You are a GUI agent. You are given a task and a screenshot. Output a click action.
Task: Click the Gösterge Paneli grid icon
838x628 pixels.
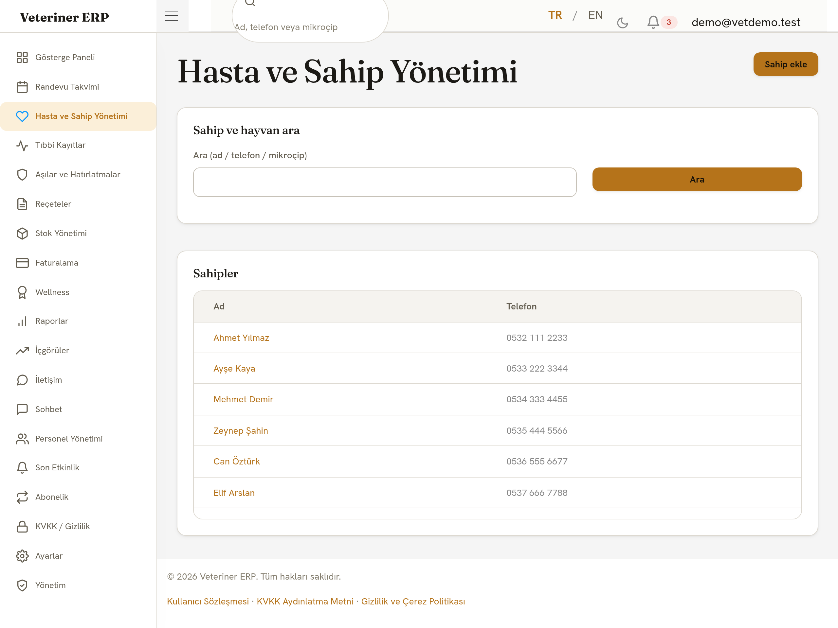click(x=22, y=57)
